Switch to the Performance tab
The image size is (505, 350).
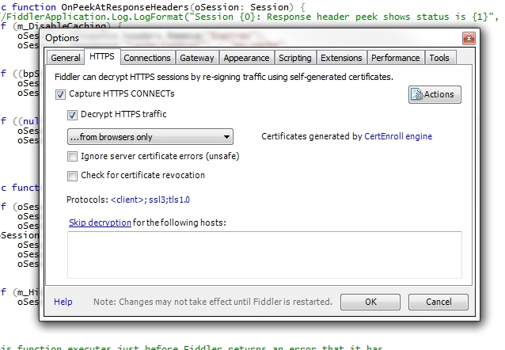tap(396, 58)
